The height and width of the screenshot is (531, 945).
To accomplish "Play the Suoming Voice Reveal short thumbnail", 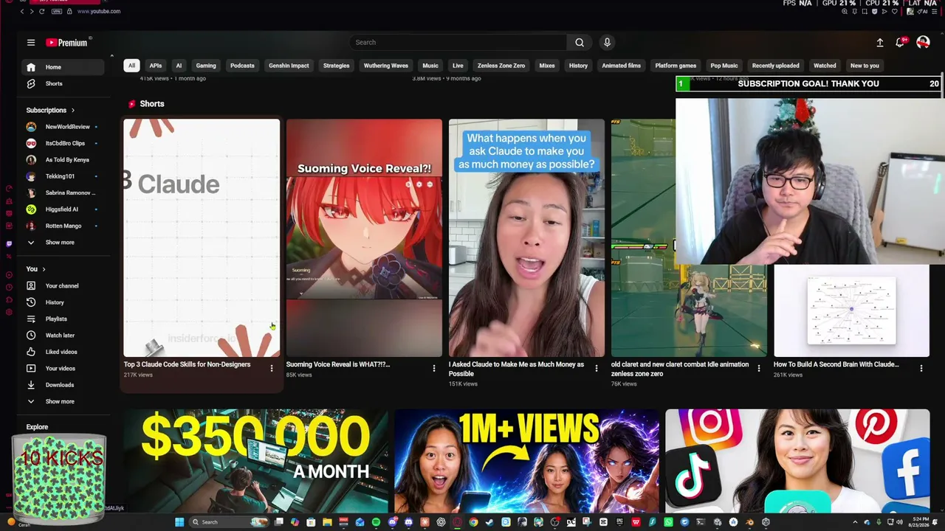I will (364, 237).
